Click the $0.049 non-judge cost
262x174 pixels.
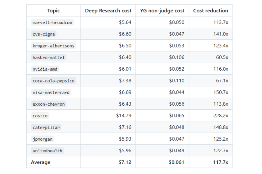pos(177,151)
